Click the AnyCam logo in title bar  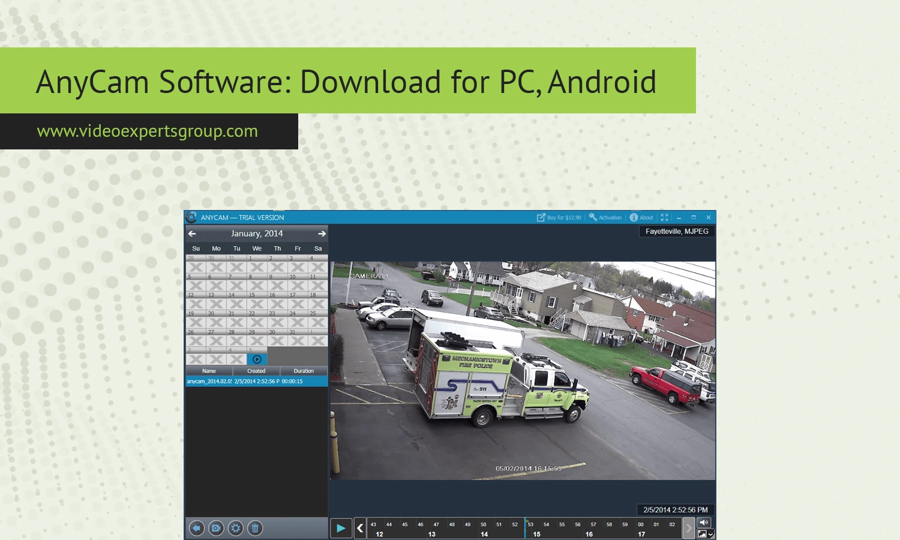tap(191, 217)
